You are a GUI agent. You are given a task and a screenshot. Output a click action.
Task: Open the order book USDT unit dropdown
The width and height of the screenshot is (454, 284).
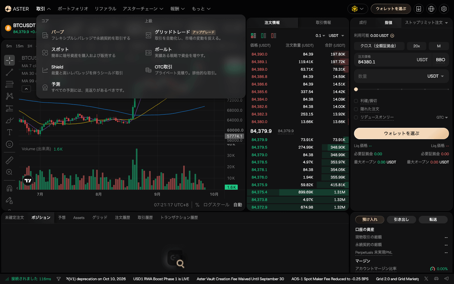click(x=336, y=36)
